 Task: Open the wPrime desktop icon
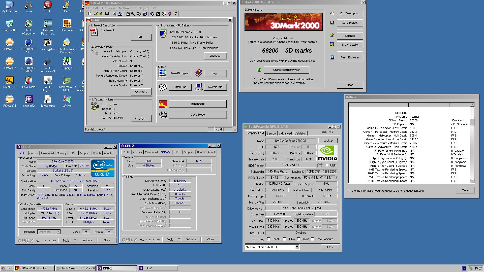point(67,101)
